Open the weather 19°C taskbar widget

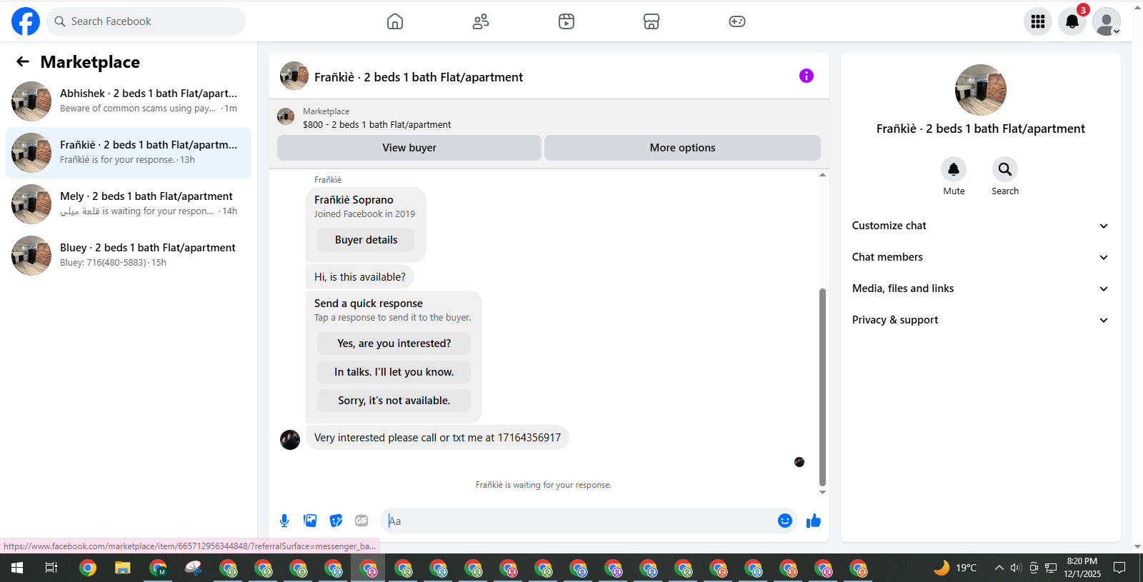[x=955, y=568]
